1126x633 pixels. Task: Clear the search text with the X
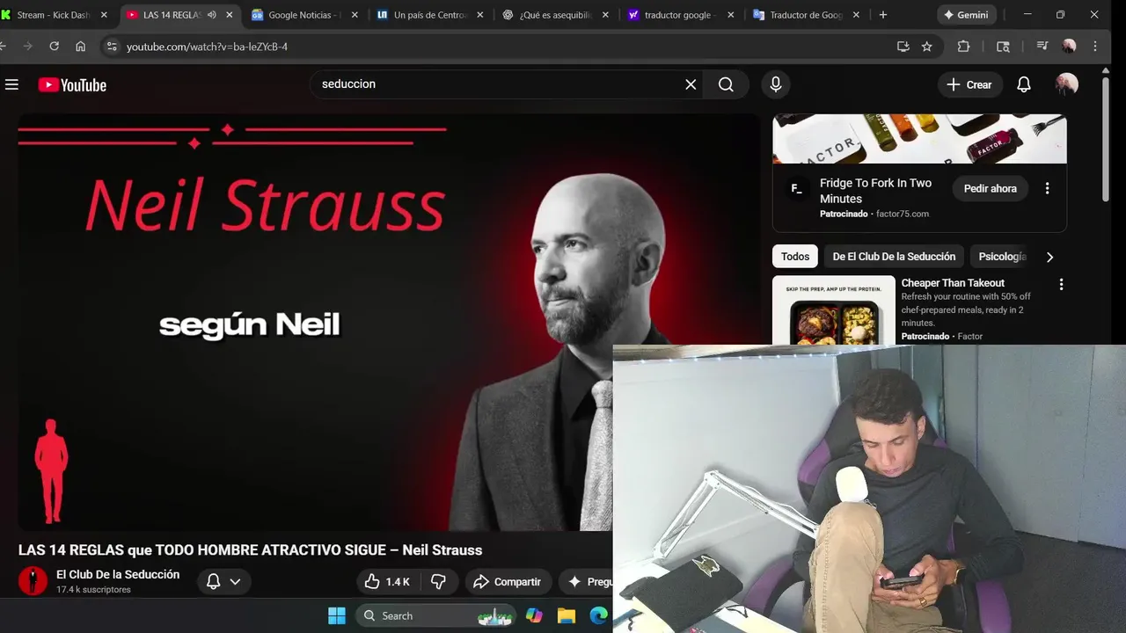click(x=691, y=84)
